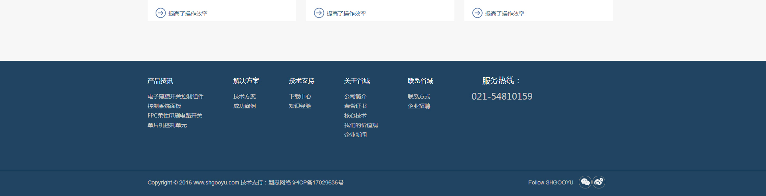Click the Weibo icon in footer
The image size is (766, 196).
[x=598, y=182]
